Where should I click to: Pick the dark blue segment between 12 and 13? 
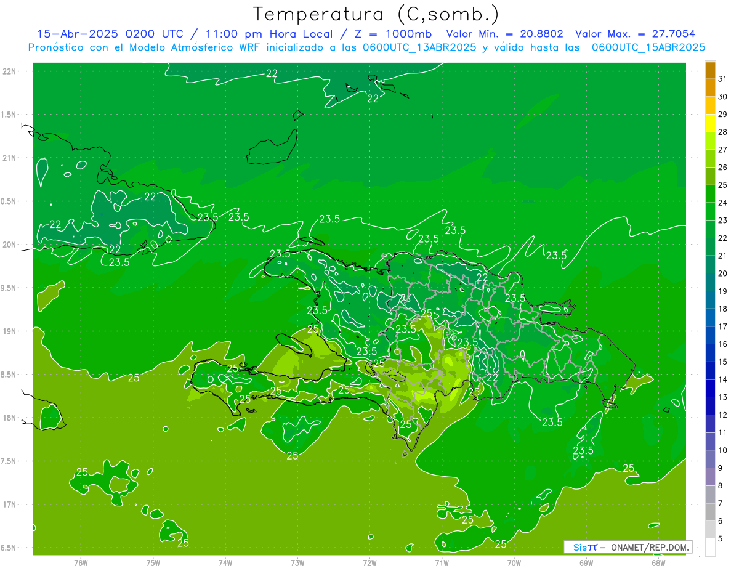pos(710,406)
